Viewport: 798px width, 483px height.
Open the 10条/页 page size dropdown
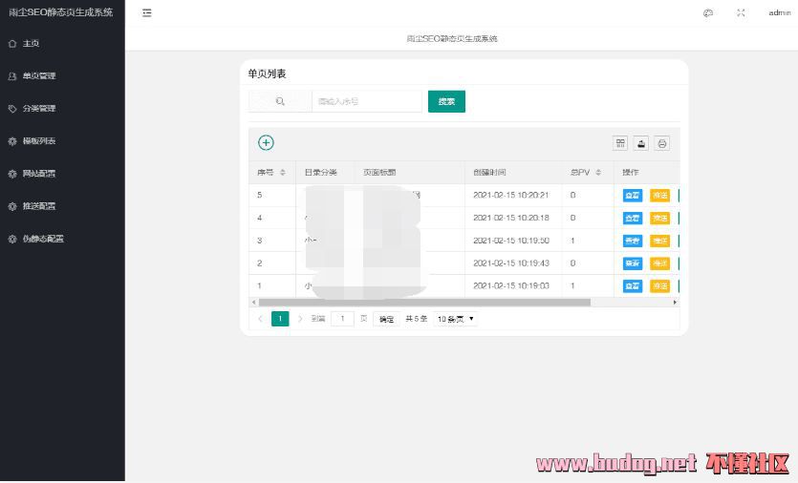click(456, 319)
